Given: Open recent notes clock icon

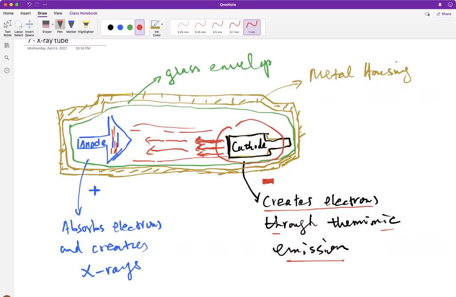Looking at the screenshot, I should pyautogui.click(x=7, y=70).
